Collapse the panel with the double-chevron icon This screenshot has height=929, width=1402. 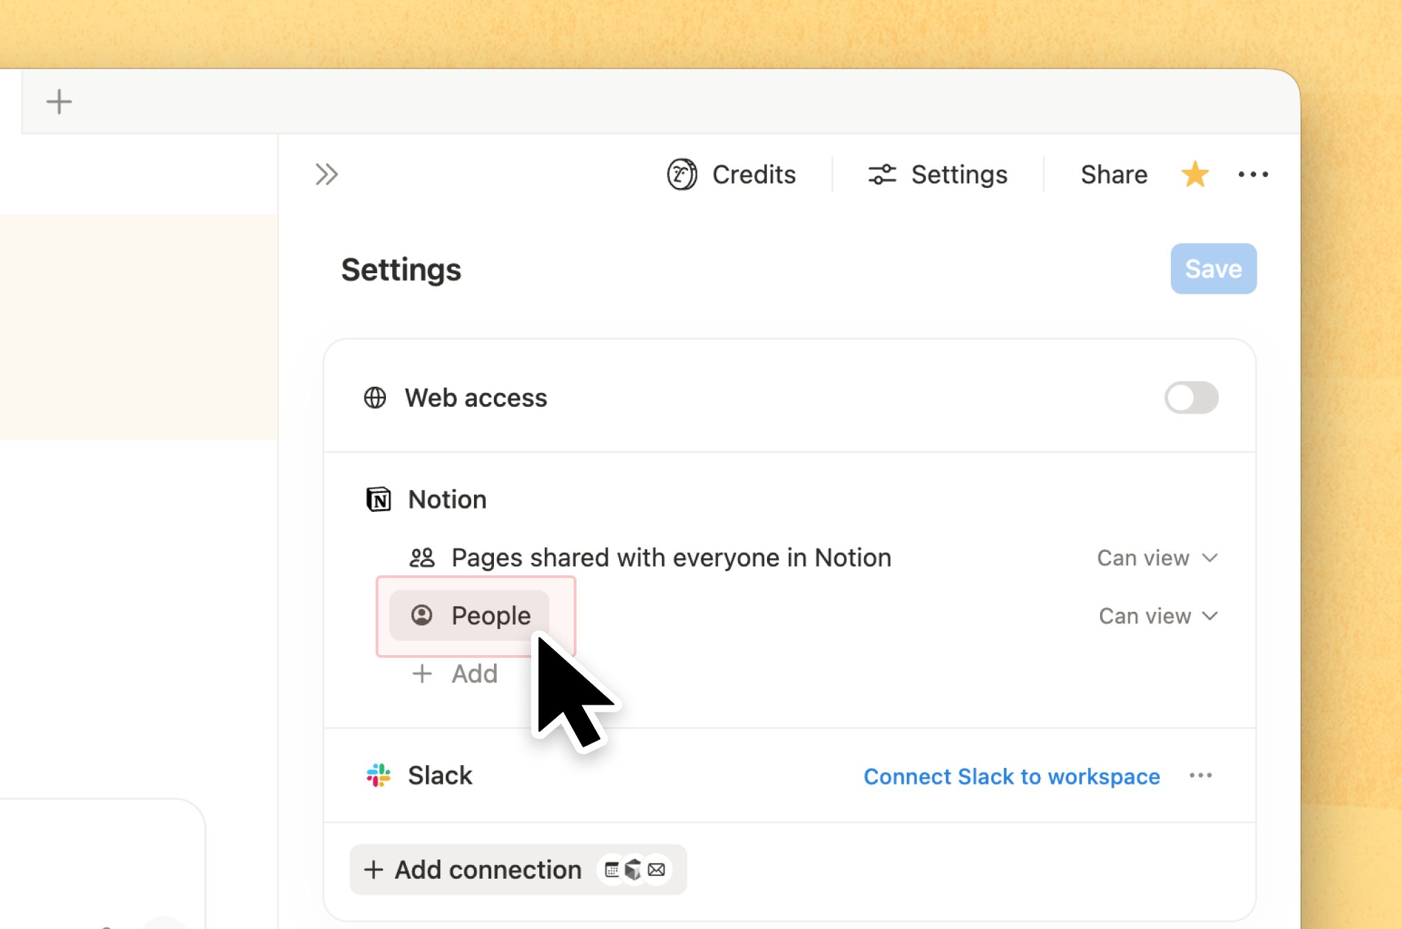pyautogui.click(x=326, y=175)
